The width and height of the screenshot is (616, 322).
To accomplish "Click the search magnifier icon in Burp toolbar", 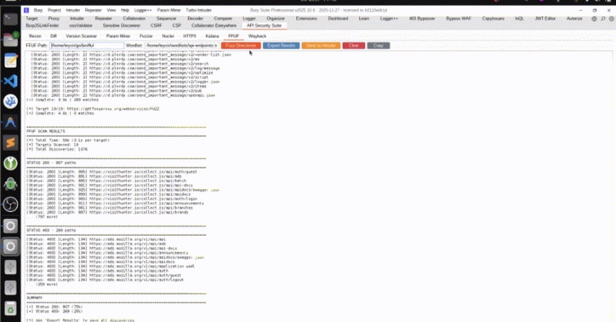I will pos(602,18).
